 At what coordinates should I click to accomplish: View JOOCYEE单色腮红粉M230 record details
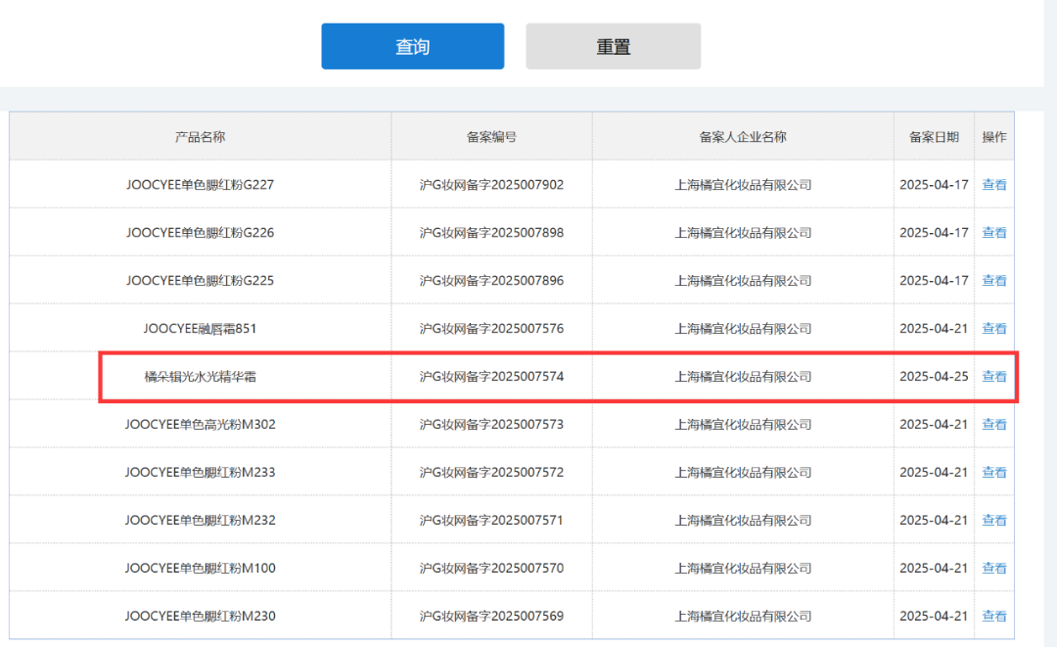(994, 617)
